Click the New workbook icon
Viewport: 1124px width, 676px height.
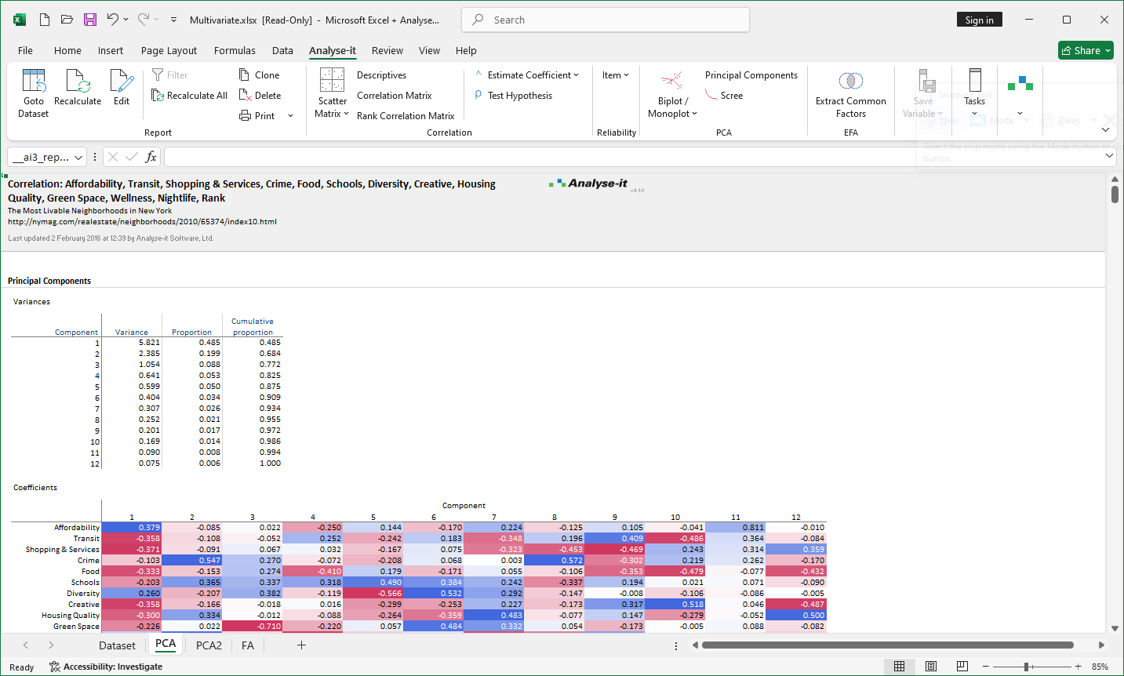click(x=45, y=20)
